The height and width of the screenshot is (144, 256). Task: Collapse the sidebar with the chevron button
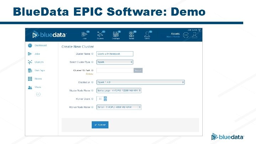(x=38, y=94)
